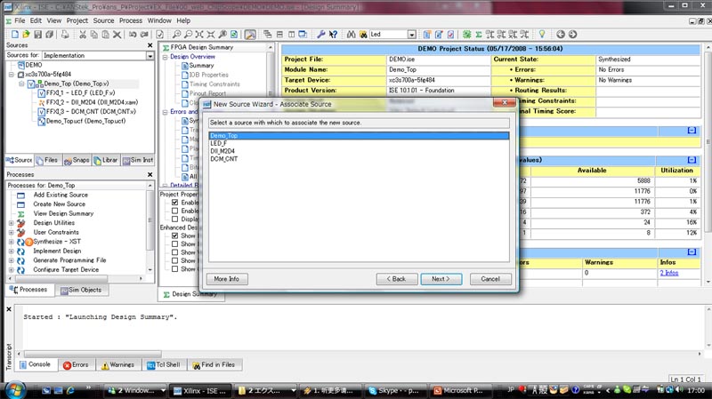The image size is (712, 399).
Task: Select Dll_M2D4 in the associate source list
Action: 359,151
